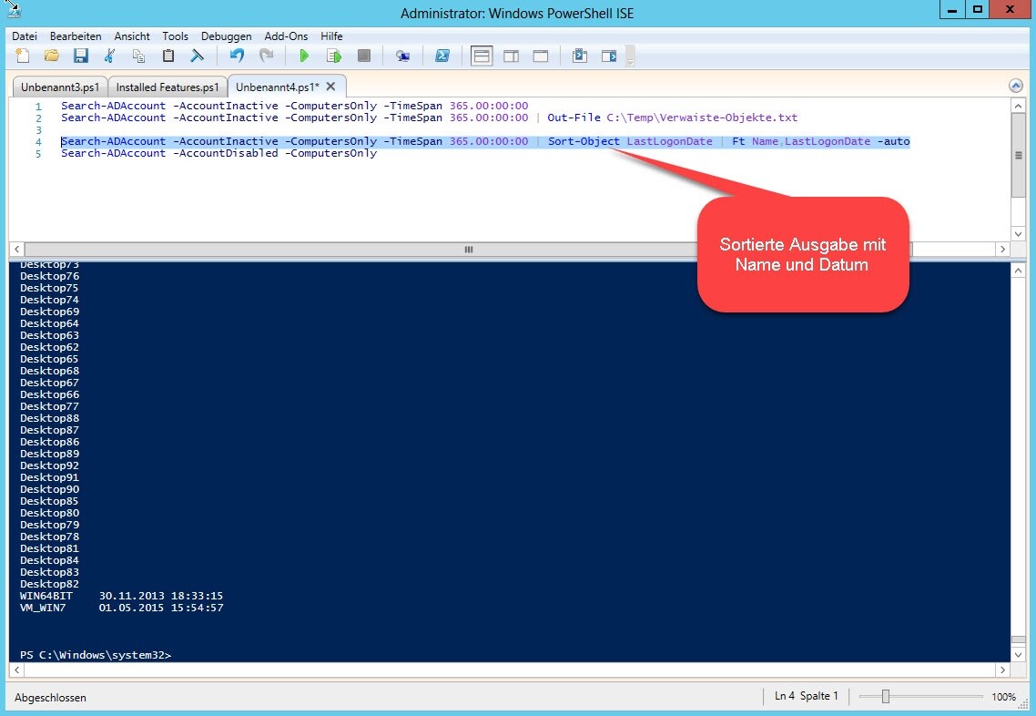Click the New script icon
1036x716 pixels.
click(23, 56)
